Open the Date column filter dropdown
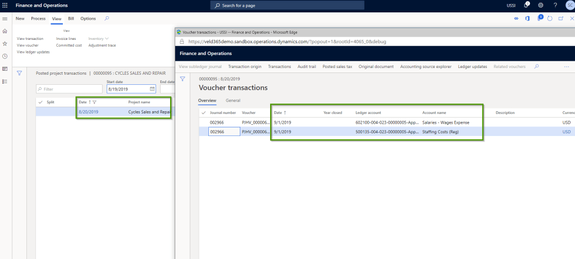The image size is (575, 259). pos(94,102)
